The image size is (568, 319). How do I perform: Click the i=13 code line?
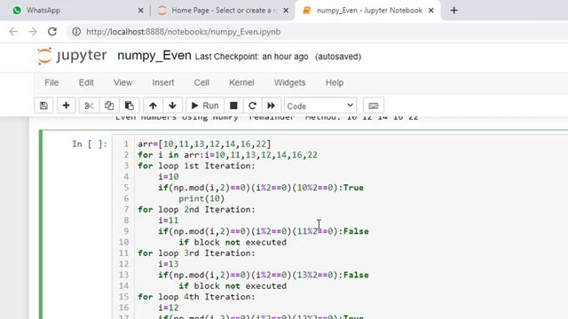[169, 264]
